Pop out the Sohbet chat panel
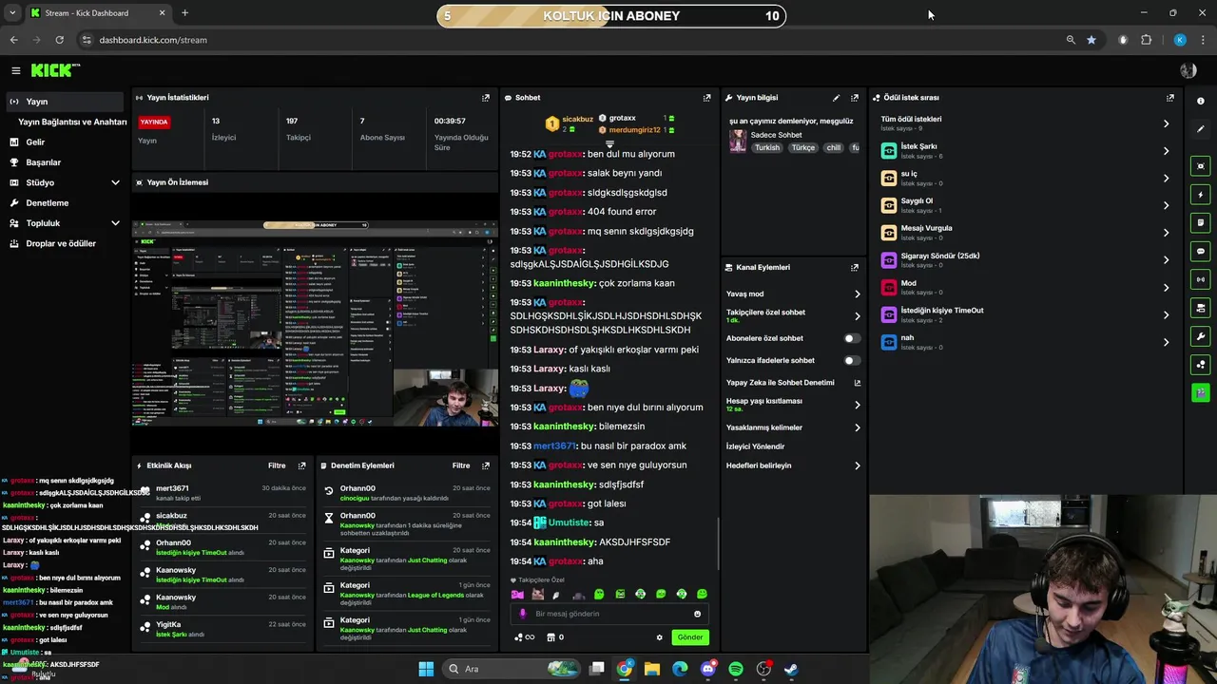The image size is (1217, 684). coord(706,98)
